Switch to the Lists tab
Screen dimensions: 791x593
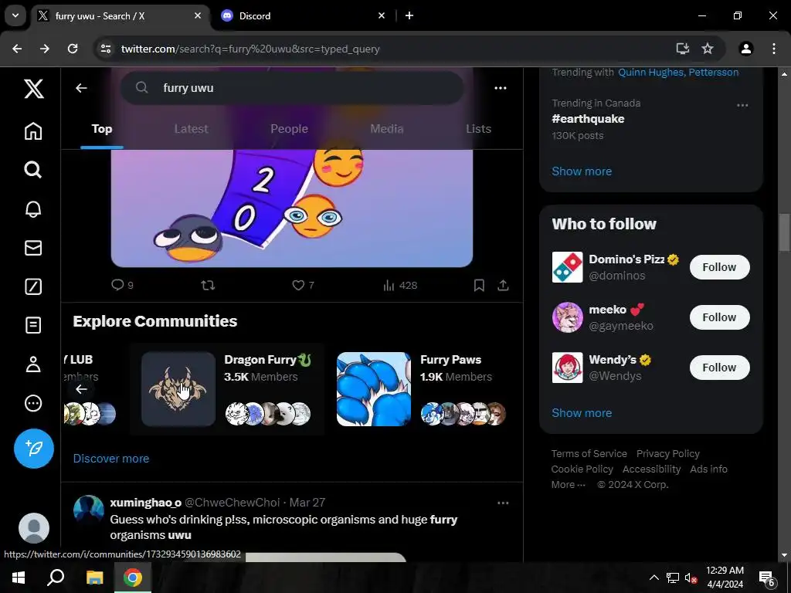pyautogui.click(x=479, y=129)
